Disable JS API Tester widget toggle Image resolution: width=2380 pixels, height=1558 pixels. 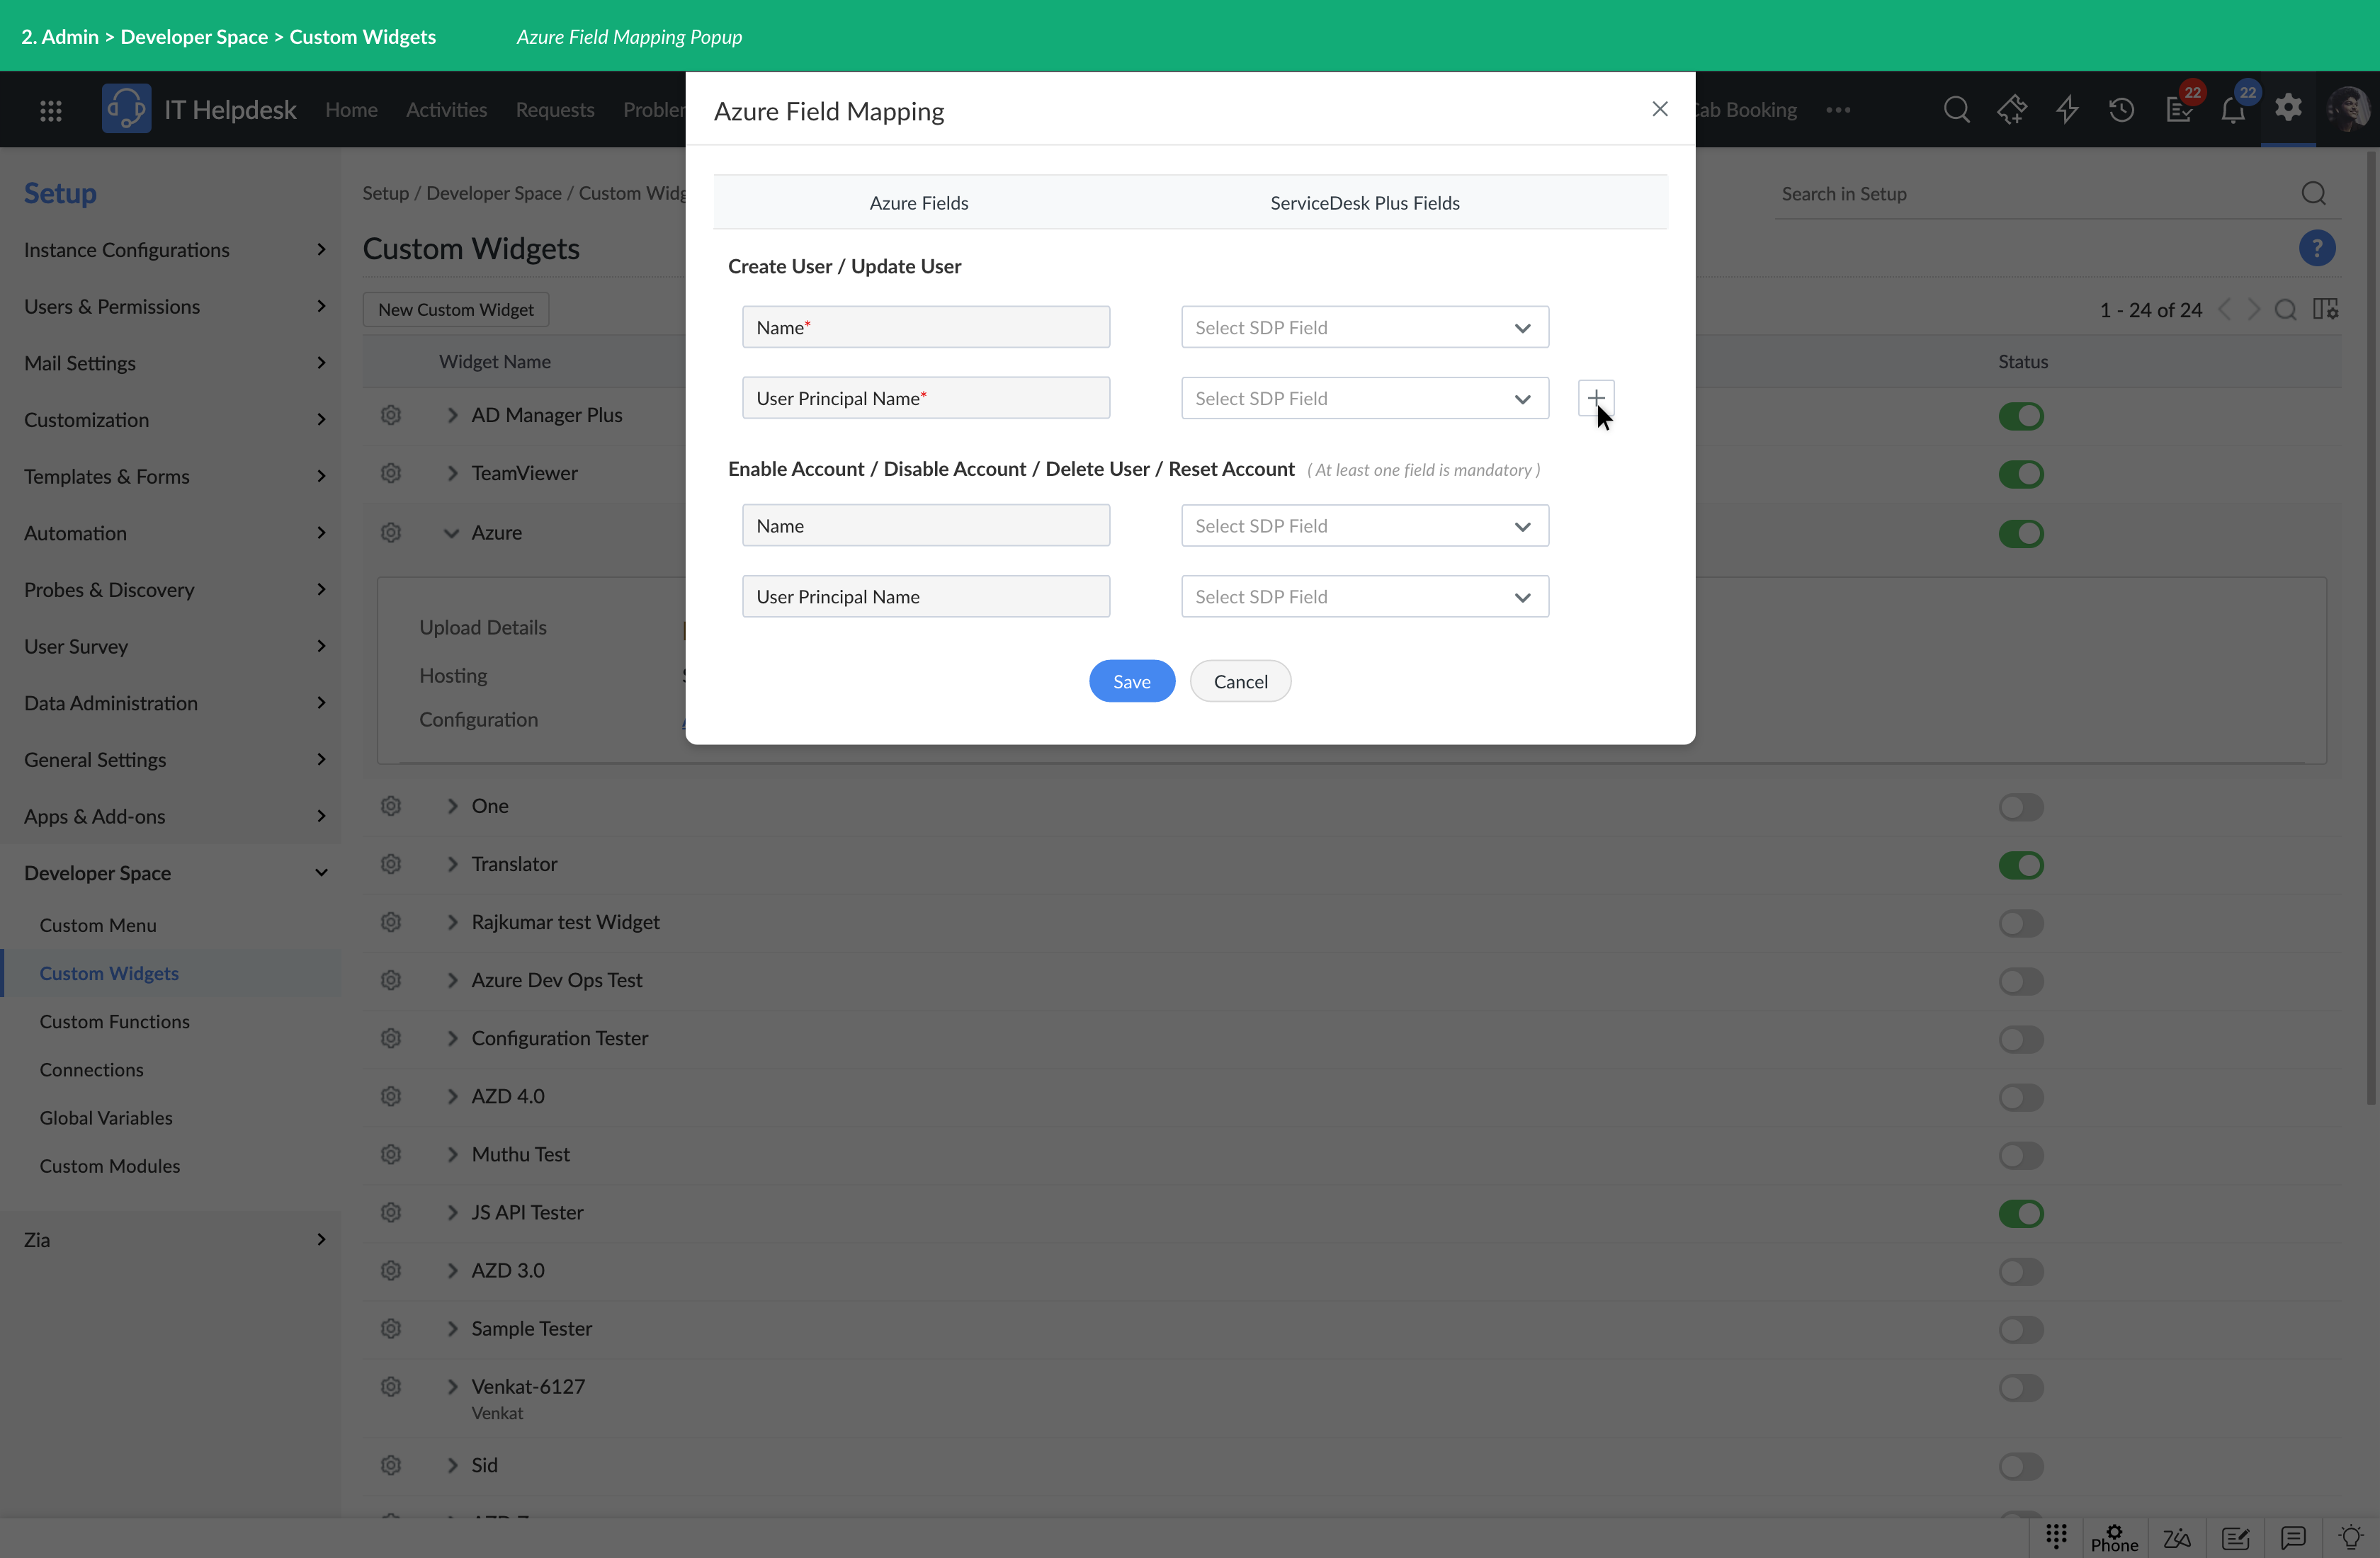click(2021, 1213)
